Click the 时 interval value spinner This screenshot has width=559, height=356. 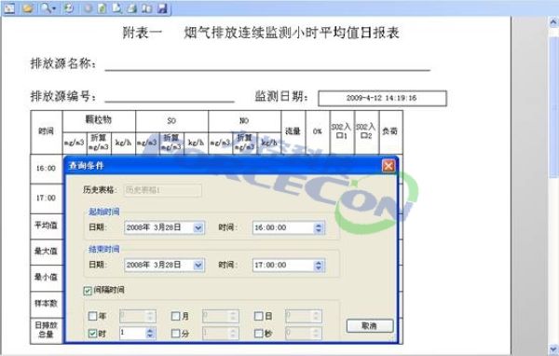pyautogui.click(x=150, y=334)
